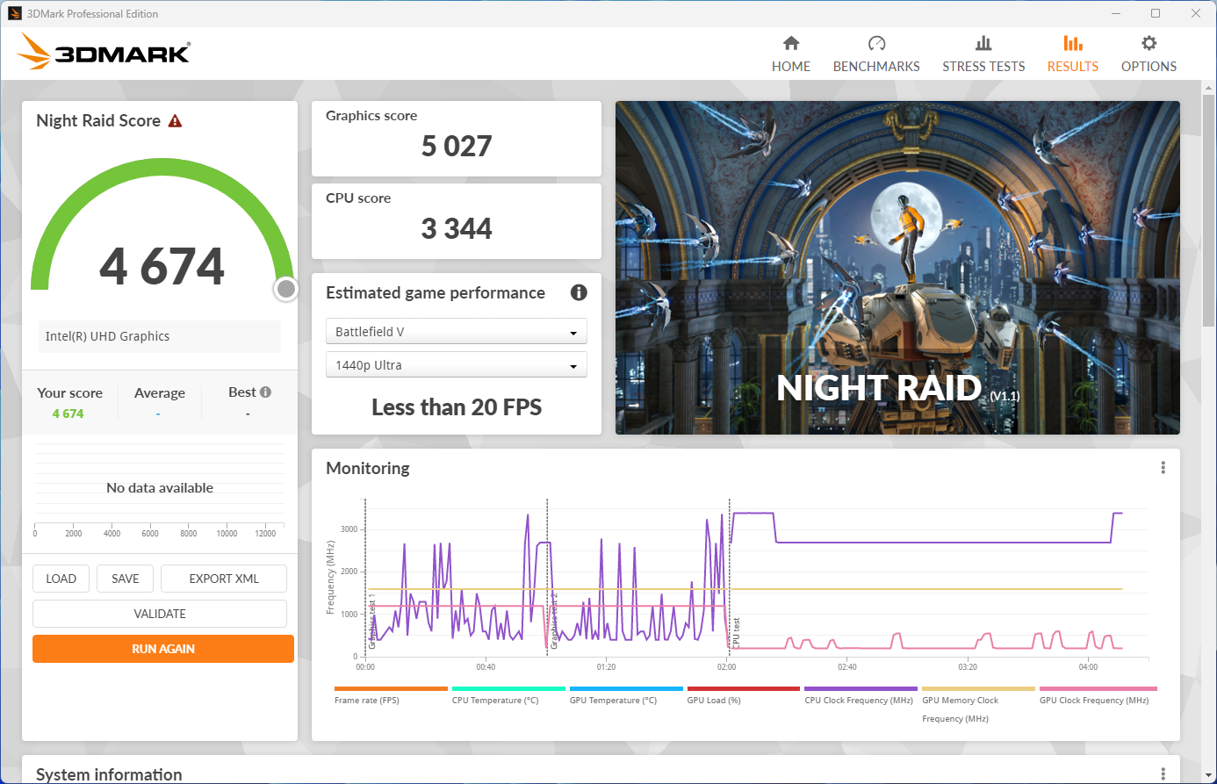Screen dimensions: 1217x784
Task: Open the Monitoring panel options menu
Action: click(1163, 467)
